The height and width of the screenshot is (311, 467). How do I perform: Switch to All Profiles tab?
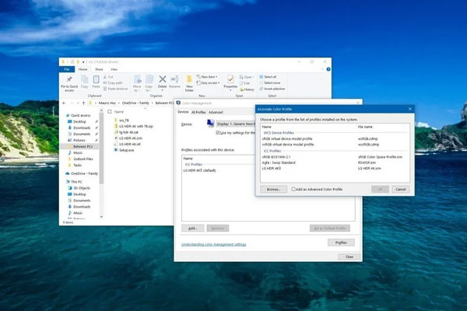[198, 112]
